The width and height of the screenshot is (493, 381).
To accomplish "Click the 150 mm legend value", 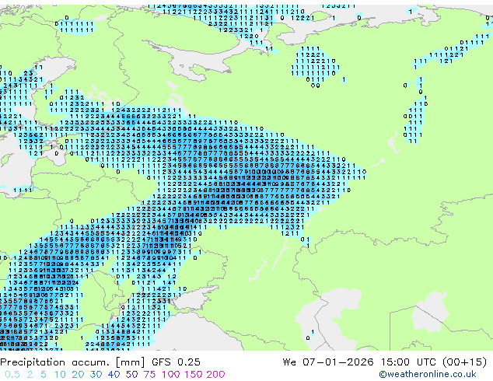I will point(193,375).
